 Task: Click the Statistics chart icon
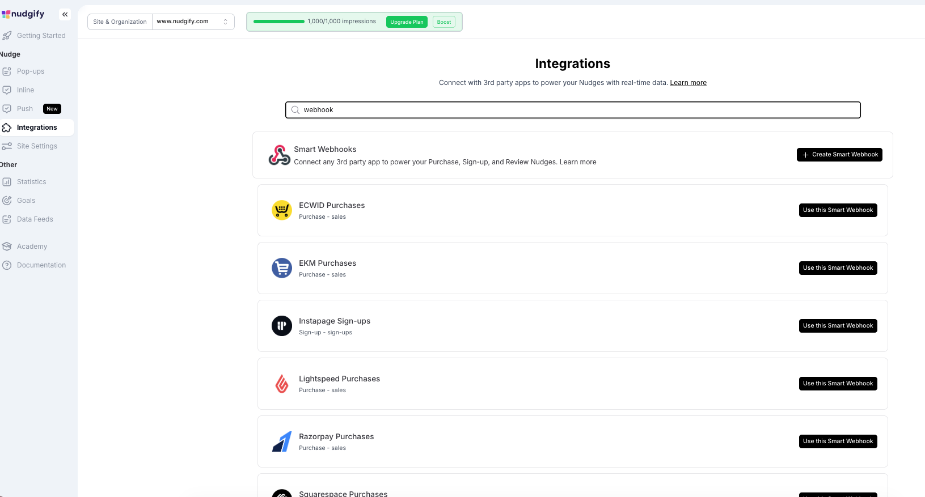coord(7,182)
